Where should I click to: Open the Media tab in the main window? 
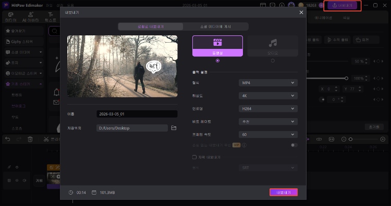pos(11,17)
